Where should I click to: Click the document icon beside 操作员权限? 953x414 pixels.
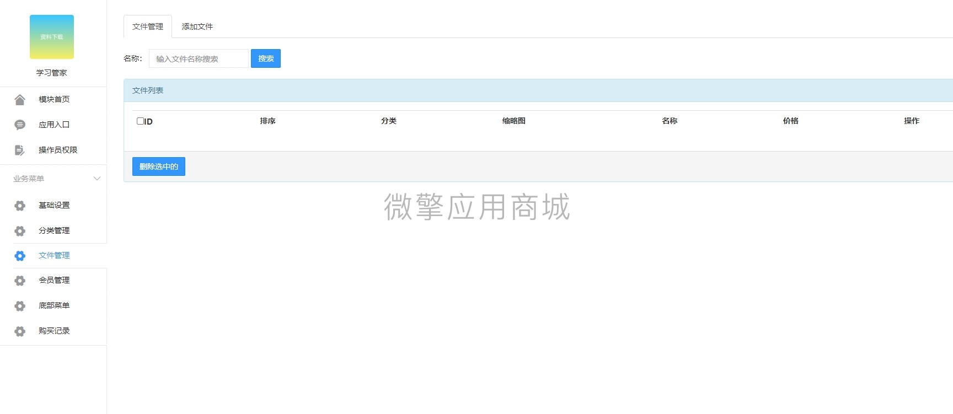click(20, 150)
